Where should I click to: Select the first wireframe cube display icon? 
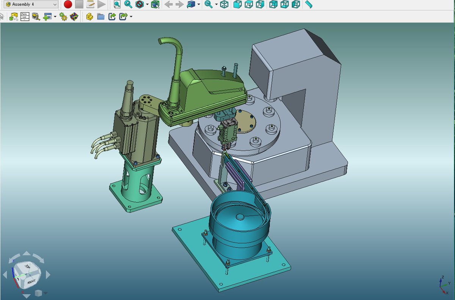tap(224, 5)
